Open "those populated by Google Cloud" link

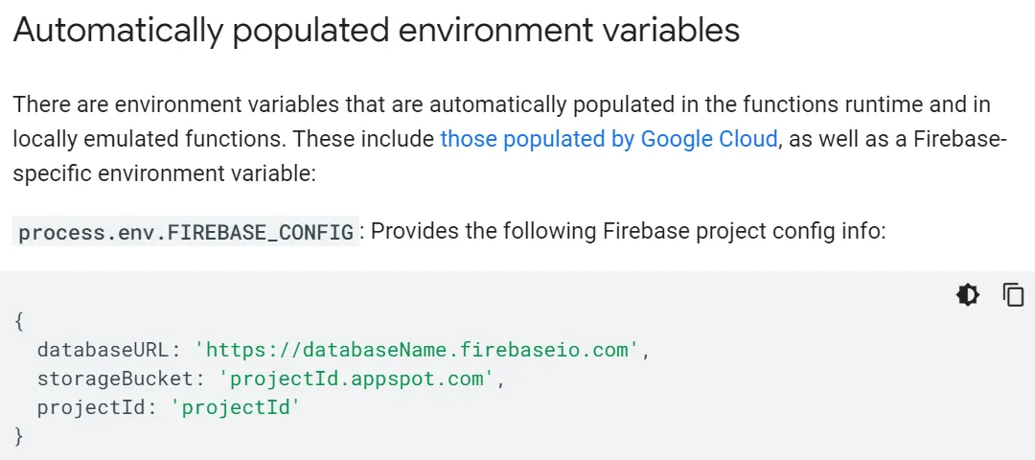609,139
